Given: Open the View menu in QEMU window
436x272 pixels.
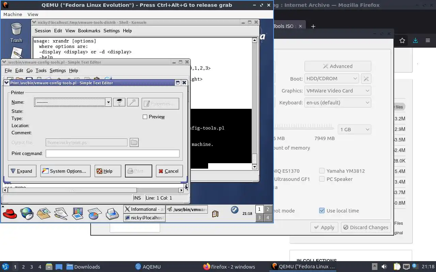Looking at the screenshot, I should (x=33, y=14).
